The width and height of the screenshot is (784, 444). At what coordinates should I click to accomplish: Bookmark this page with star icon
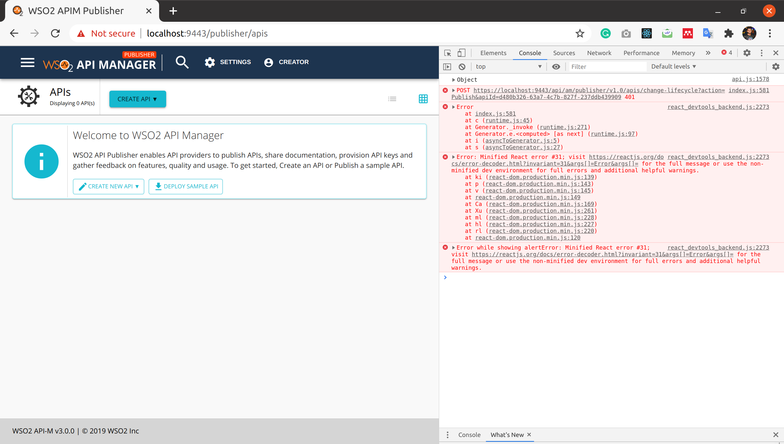(x=580, y=33)
